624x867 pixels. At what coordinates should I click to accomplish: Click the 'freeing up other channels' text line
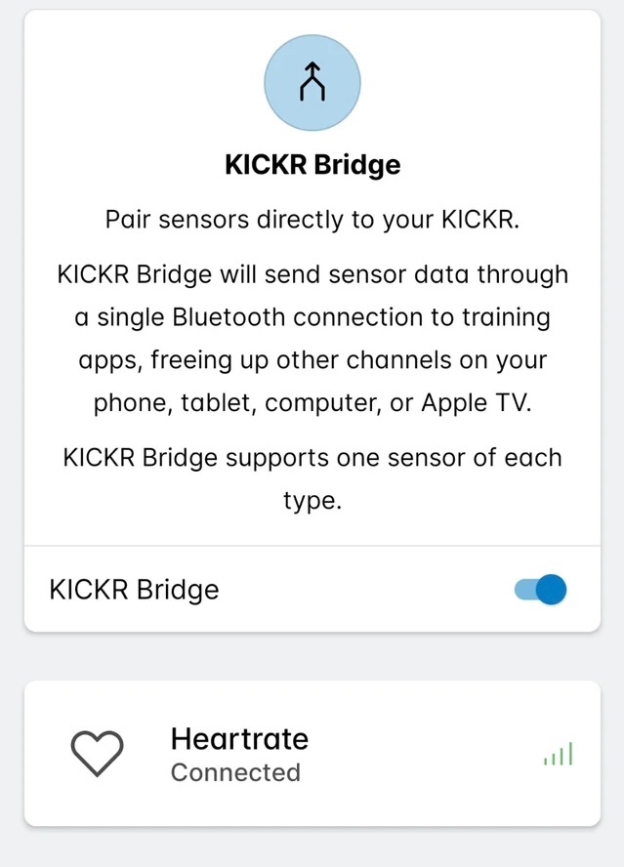coord(312,360)
